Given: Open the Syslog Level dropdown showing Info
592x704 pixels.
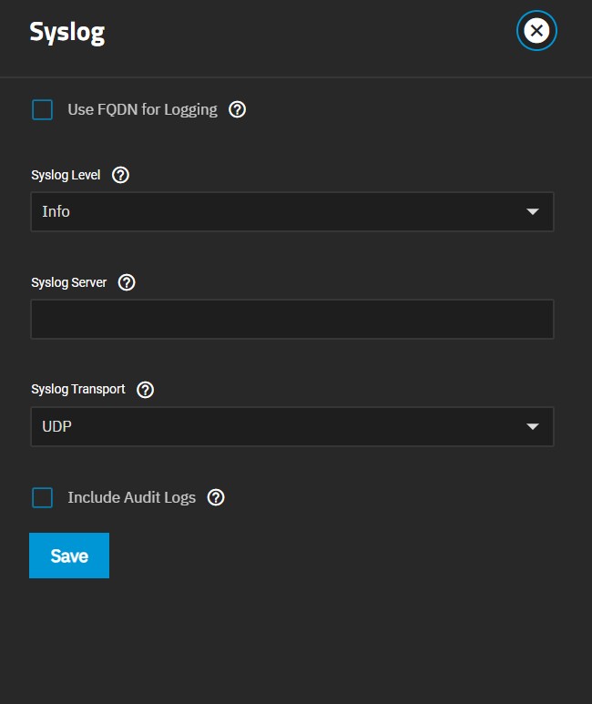Looking at the screenshot, I should 292,211.
